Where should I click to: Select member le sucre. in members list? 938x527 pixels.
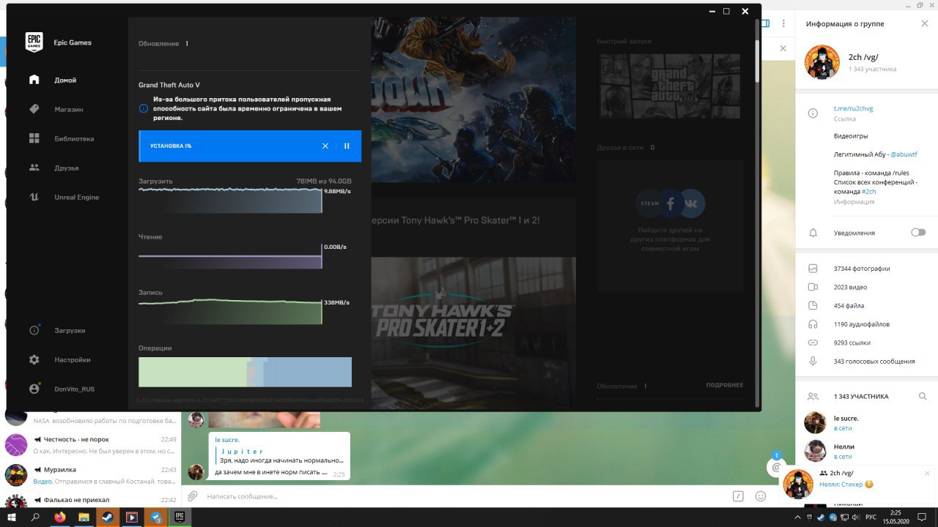coord(866,422)
